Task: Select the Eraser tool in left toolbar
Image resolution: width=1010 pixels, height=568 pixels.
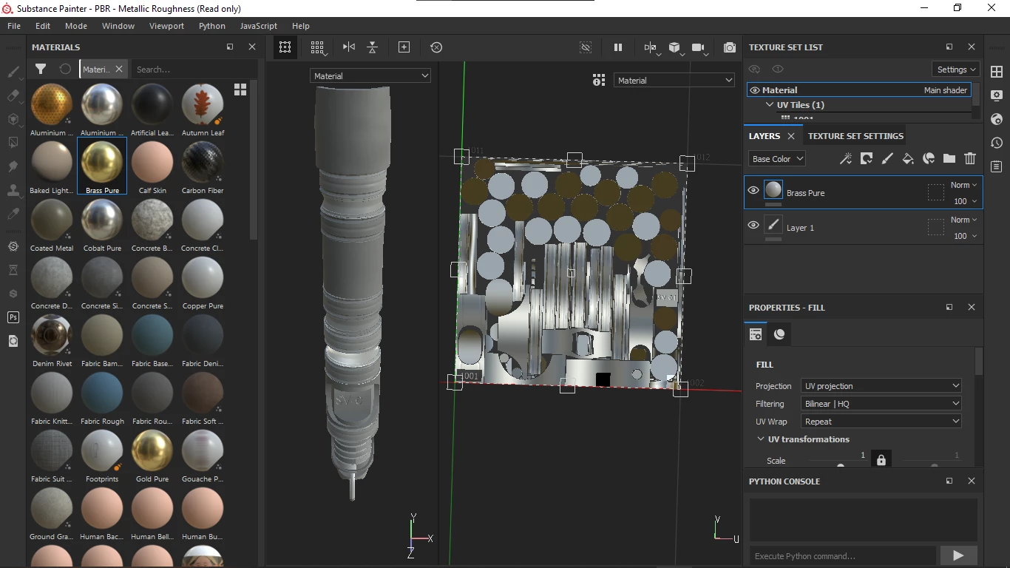Action: 13,95
